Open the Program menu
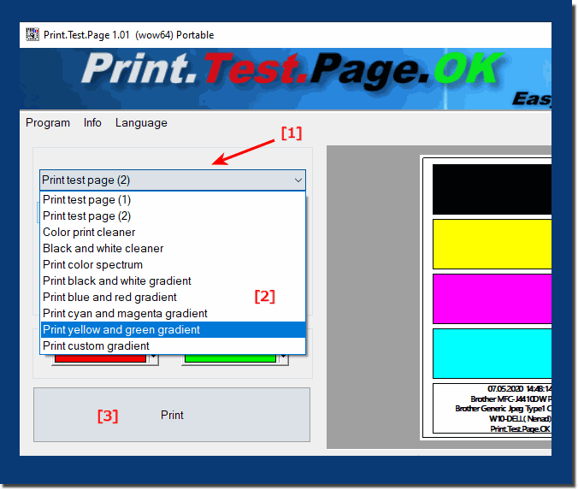This screenshot has width=578, height=490. 48,123
